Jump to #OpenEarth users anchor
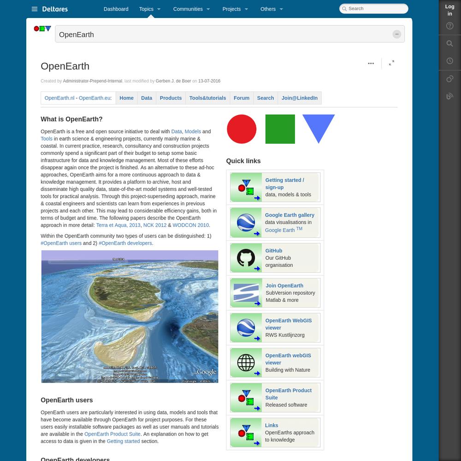 pyautogui.click(x=61, y=243)
